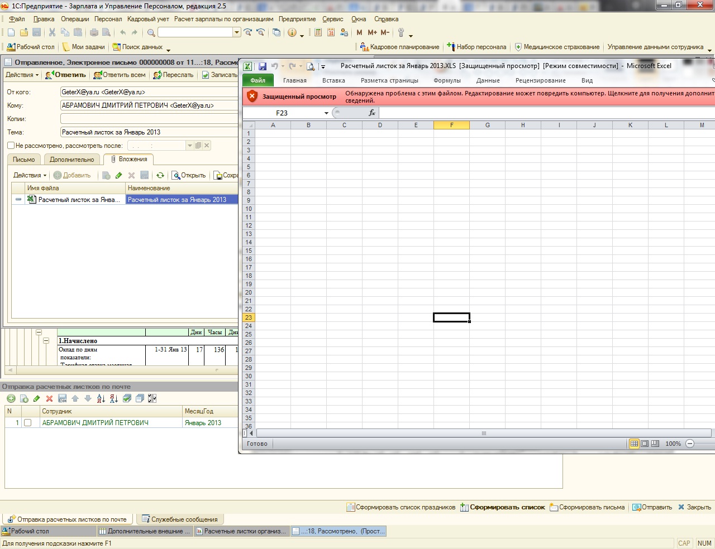
Task: Open search field dropdown arrow in toolbar
Action: click(x=237, y=32)
